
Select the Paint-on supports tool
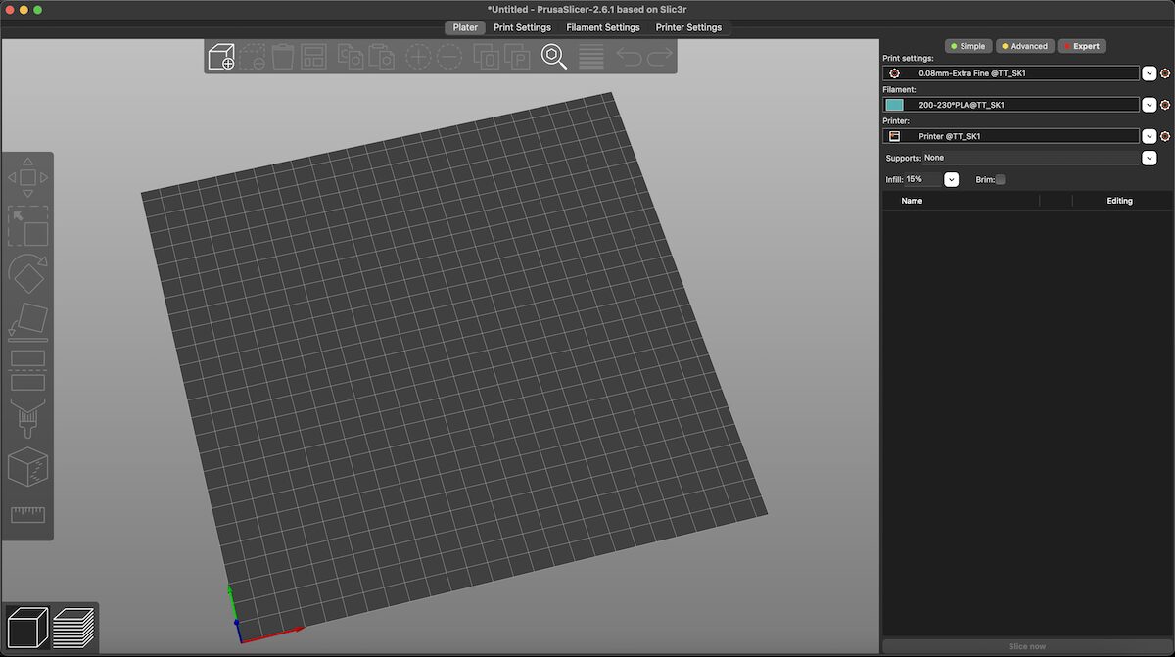28,419
